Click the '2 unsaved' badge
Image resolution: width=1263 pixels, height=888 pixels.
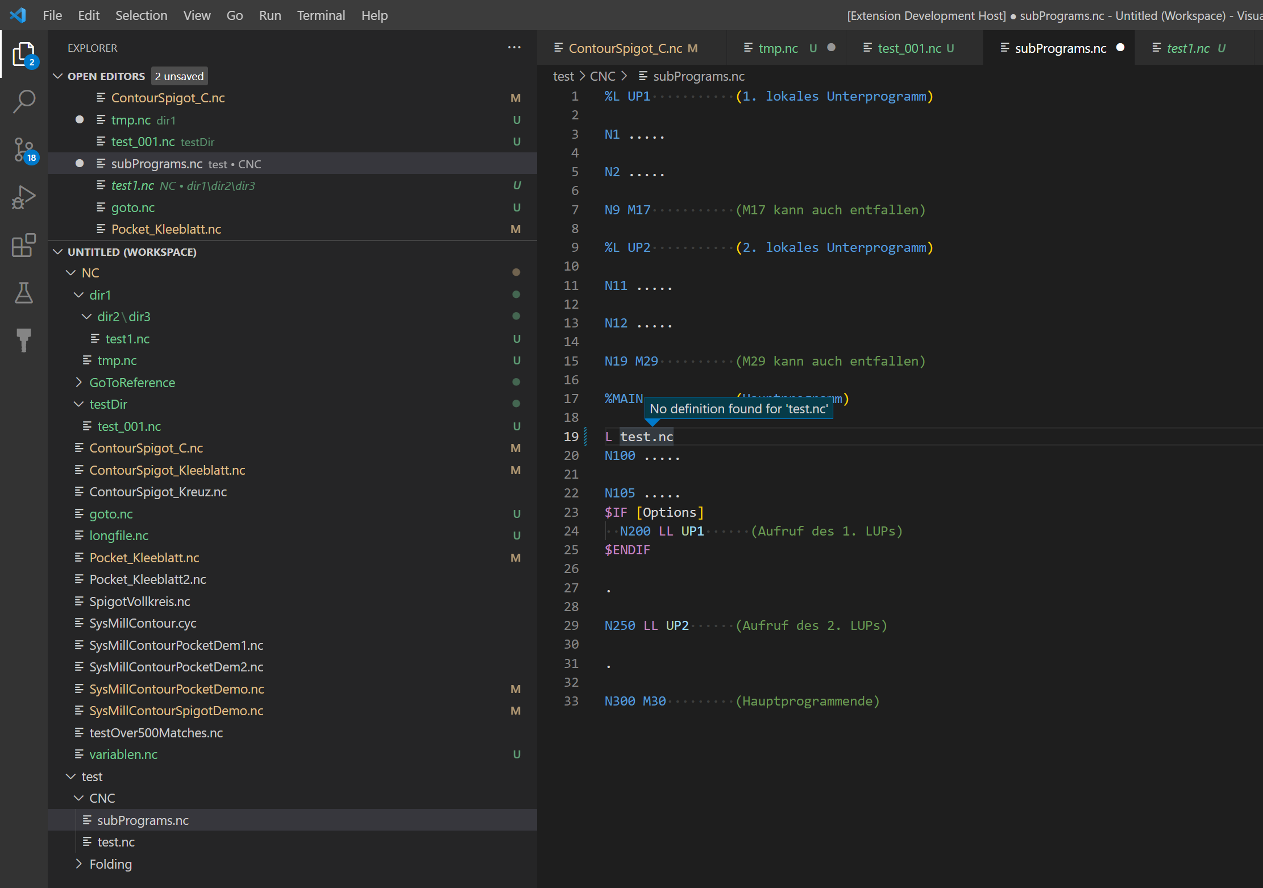179,76
